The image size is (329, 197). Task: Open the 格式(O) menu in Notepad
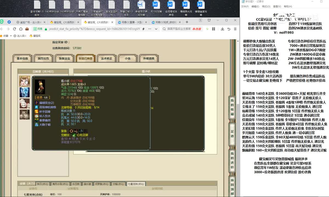266,7
